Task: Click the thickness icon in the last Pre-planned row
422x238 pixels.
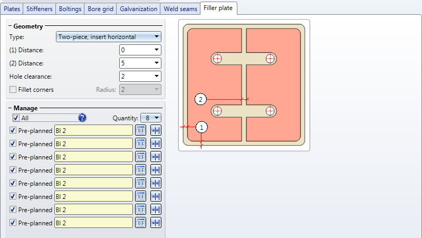Action: coord(156,223)
